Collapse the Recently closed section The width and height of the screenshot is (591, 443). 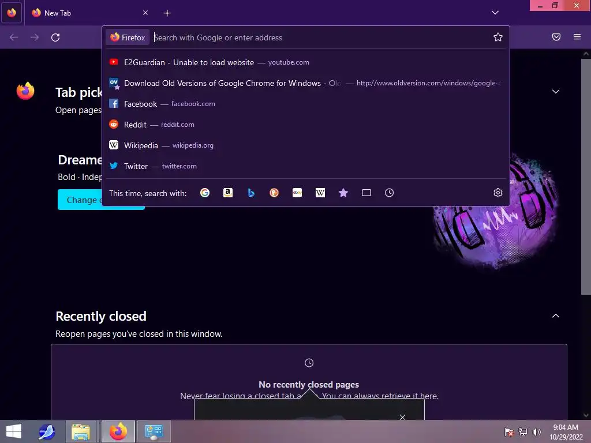point(556,316)
